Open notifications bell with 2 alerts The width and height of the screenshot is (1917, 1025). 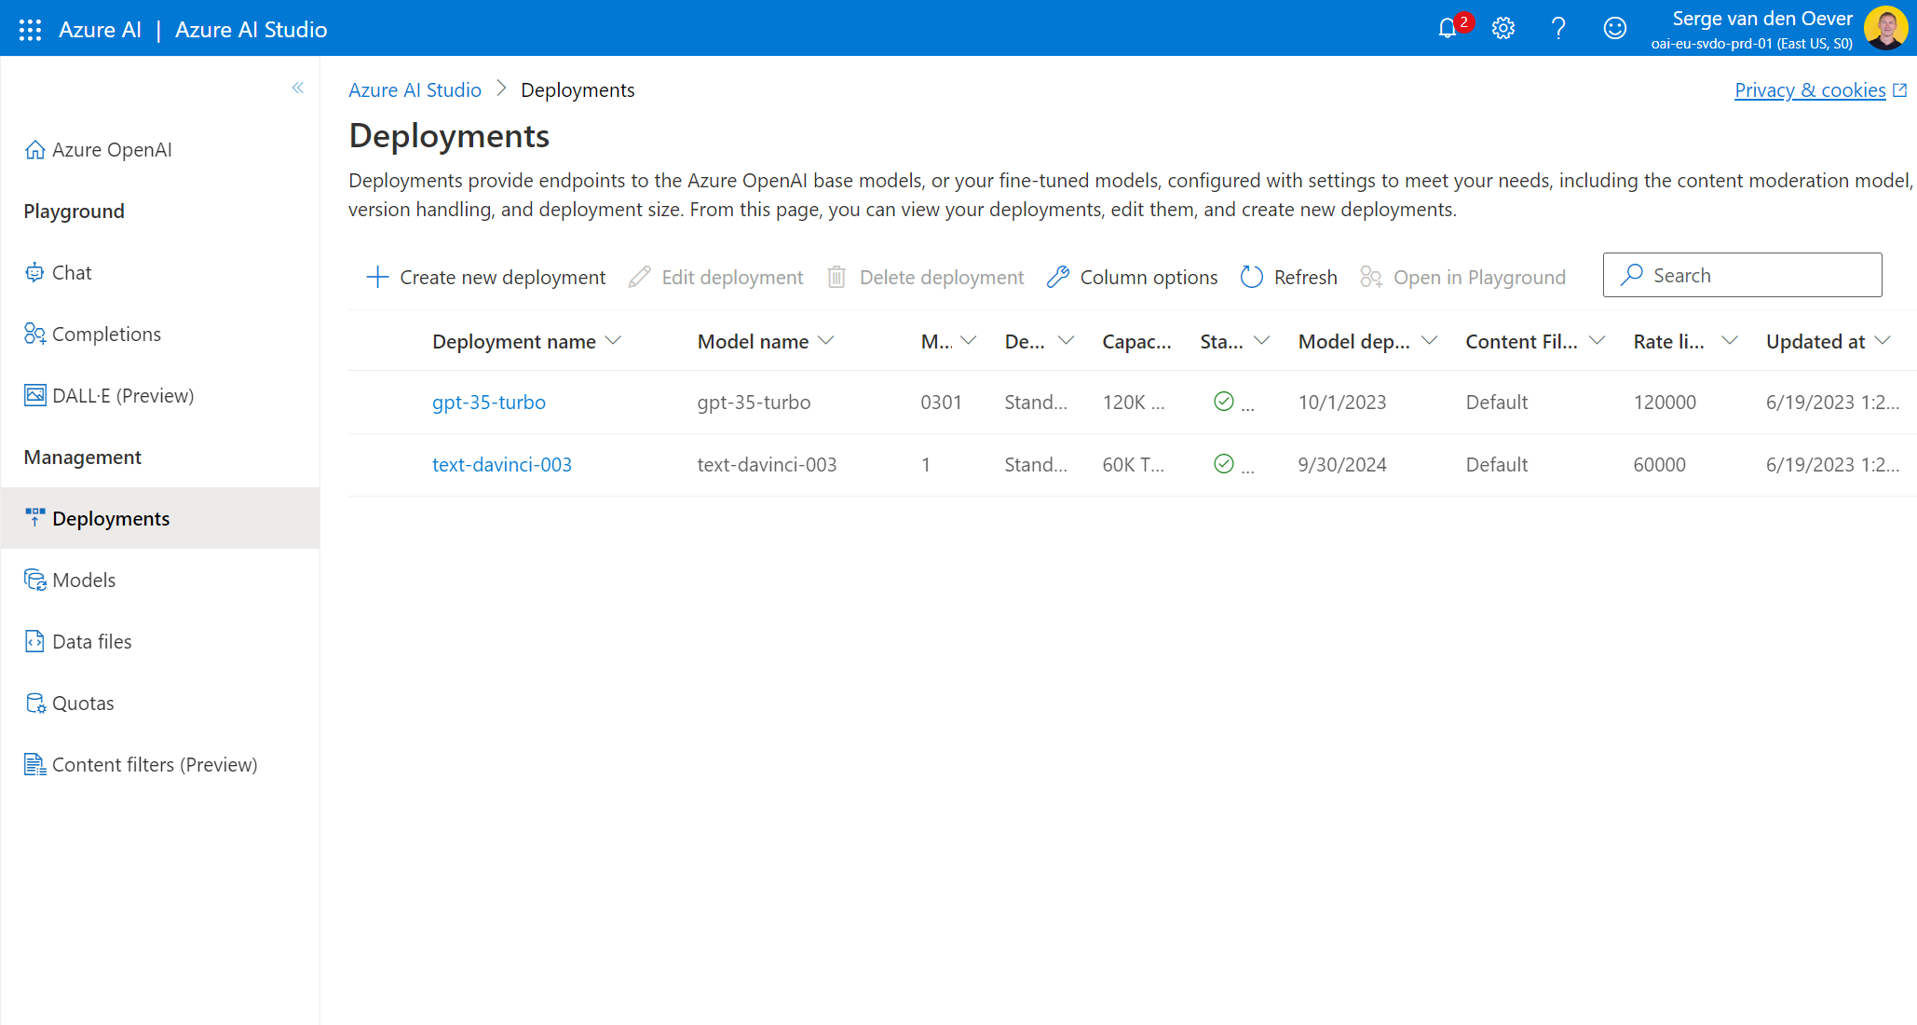[x=1448, y=28]
